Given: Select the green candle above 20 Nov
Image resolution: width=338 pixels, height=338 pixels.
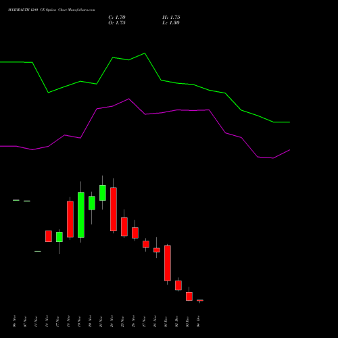Looking at the screenshot, I should point(92,203).
